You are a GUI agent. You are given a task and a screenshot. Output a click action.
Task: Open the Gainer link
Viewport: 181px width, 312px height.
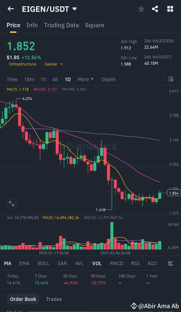pyautogui.click(x=51, y=64)
